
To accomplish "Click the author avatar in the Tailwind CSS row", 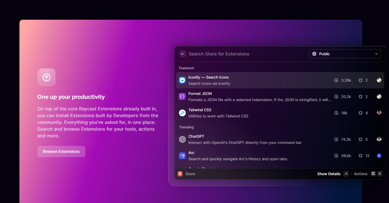I will click(x=379, y=113).
